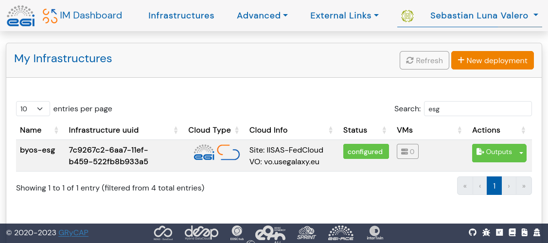
Task: Click the signed contract file icon in footer
Action: [524, 233]
